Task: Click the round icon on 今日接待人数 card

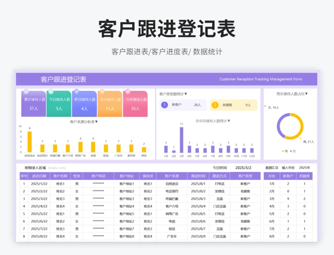Action: click(51, 92)
